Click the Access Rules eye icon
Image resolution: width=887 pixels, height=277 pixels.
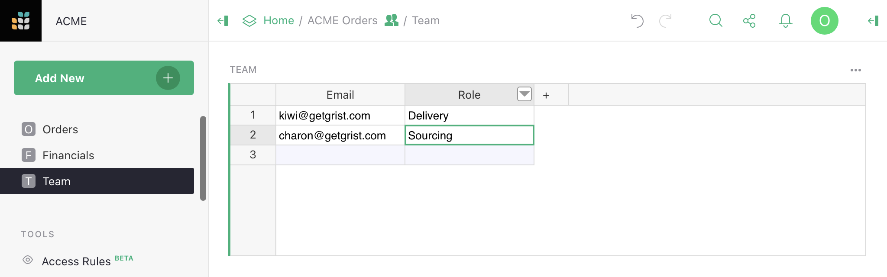click(x=28, y=260)
